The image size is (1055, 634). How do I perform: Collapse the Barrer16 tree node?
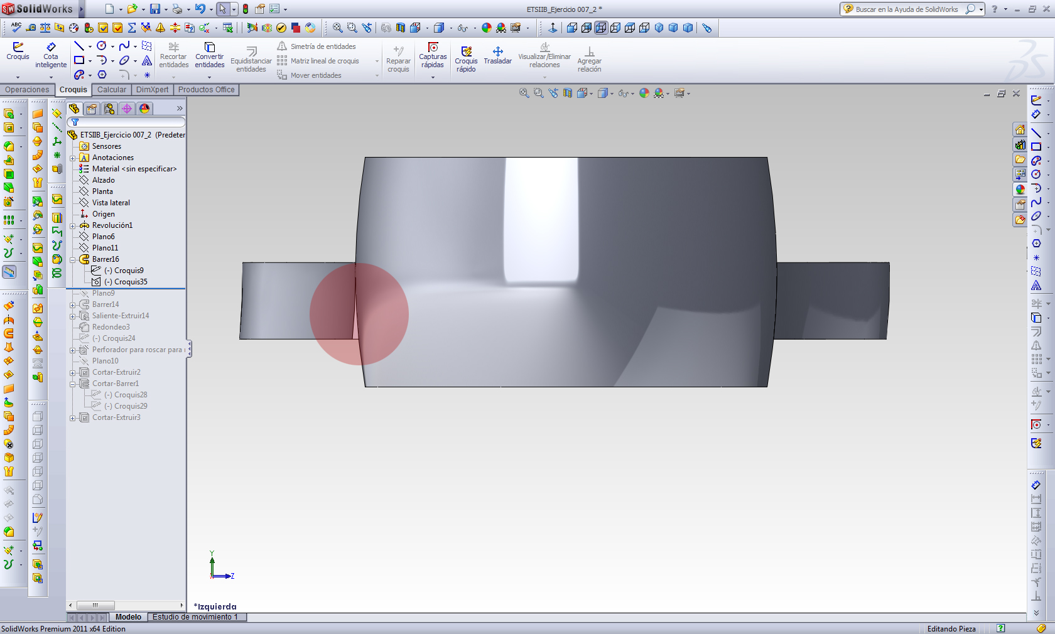72,260
